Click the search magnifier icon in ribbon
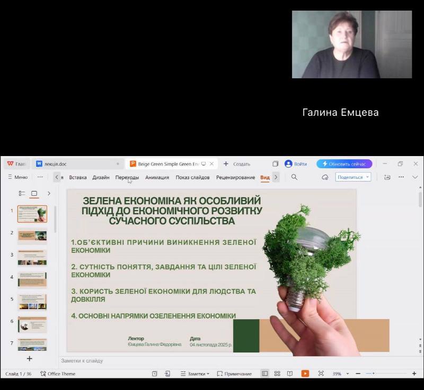Screen dimensions: 424x390 (x=294, y=177)
